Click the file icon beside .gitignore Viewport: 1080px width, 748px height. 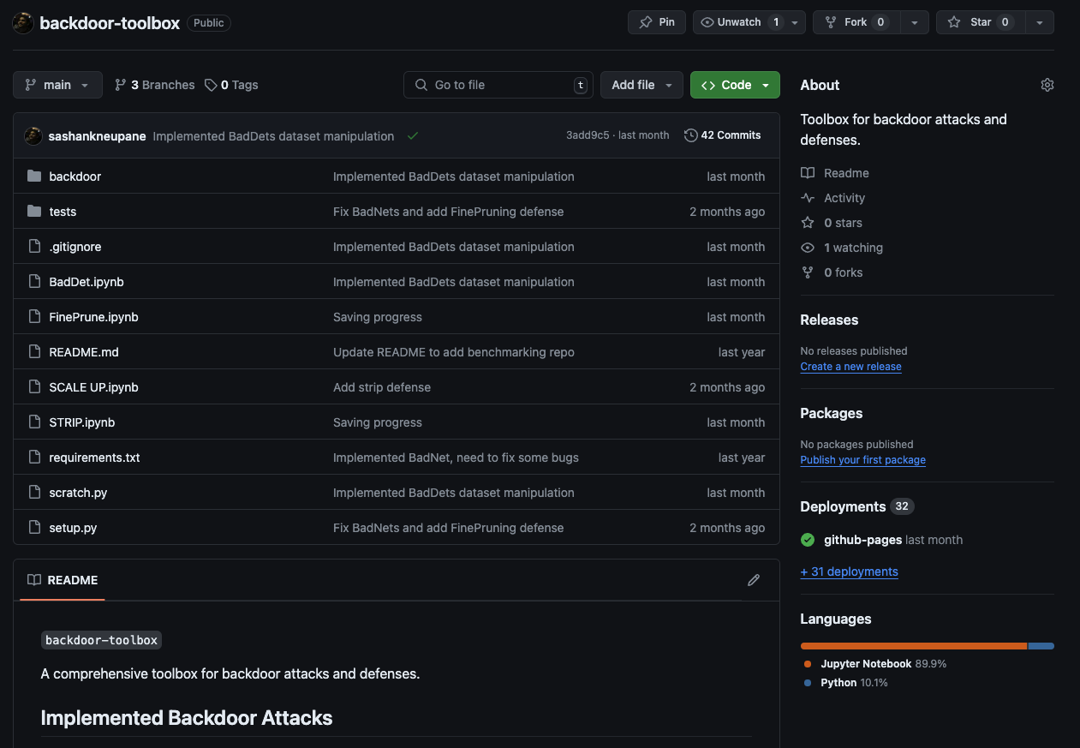click(x=34, y=246)
